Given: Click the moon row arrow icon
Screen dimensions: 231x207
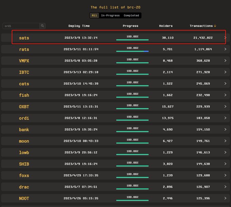Looking at the screenshot, I should click(225, 141).
